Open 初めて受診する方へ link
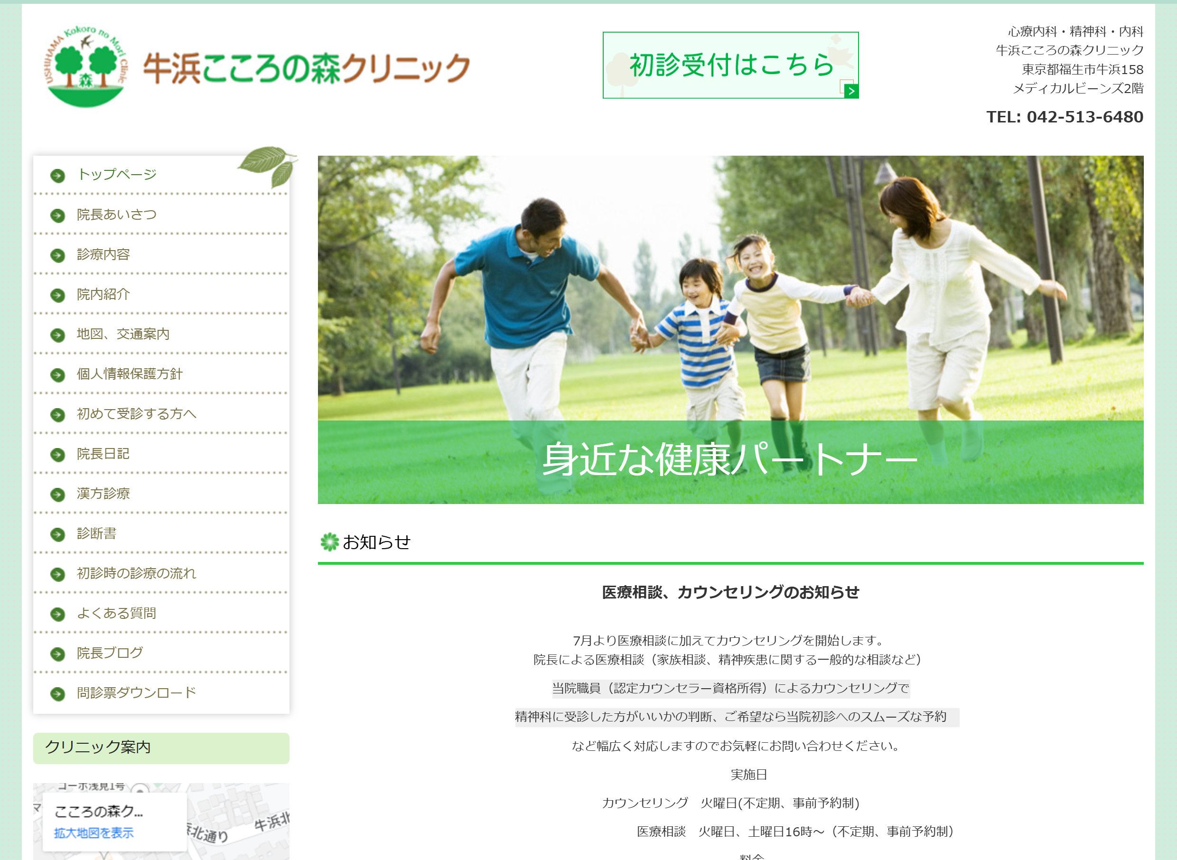Image resolution: width=1177 pixels, height=860 pixels. (x=136, y=414)
